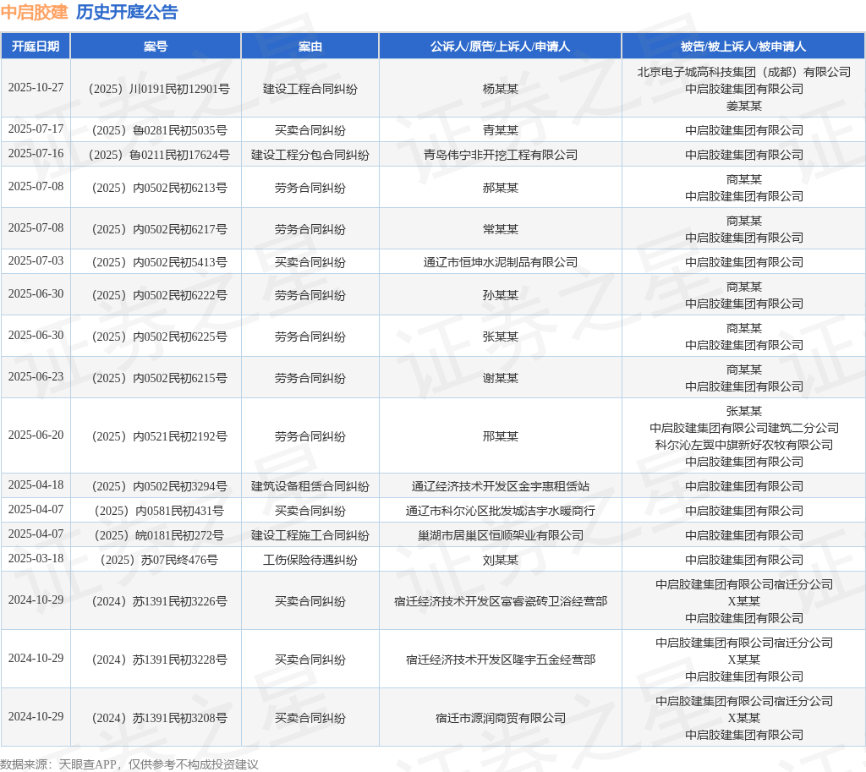
Task: Select date cell 2025-04-18
Action: click(x=36, y=485)
